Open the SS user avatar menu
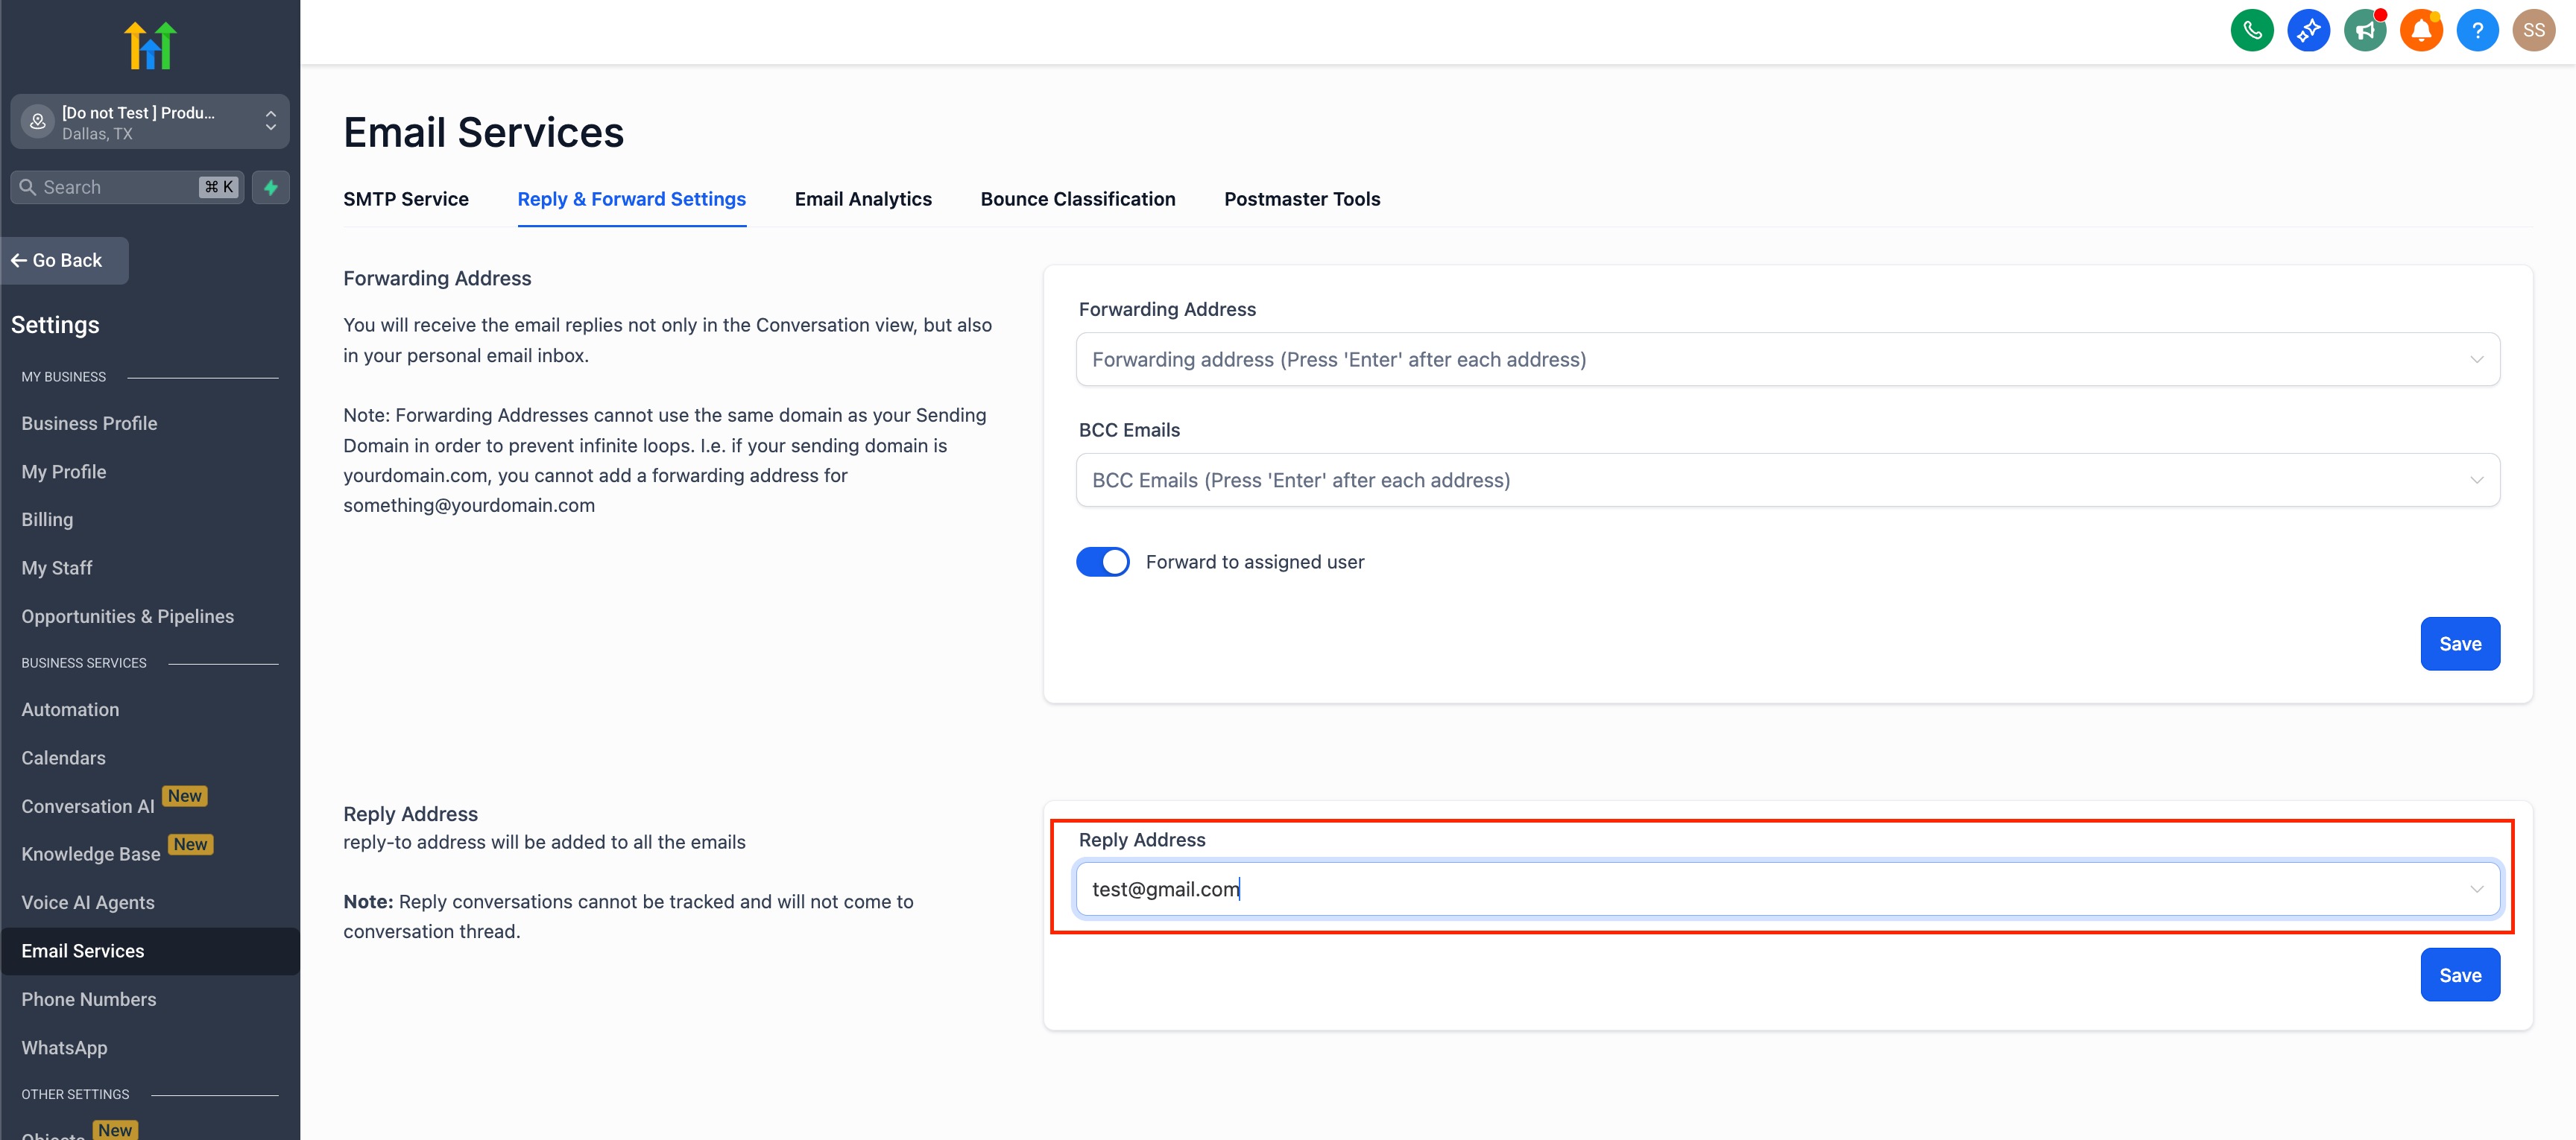Image resolution: width=2576 pixels, height=1140 pixels. click(x=2533, y=30)
